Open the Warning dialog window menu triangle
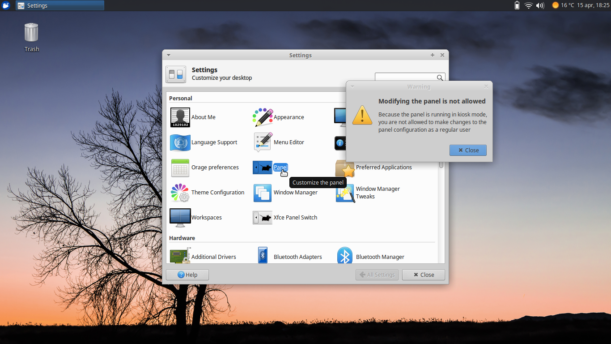 coord(352,86)
